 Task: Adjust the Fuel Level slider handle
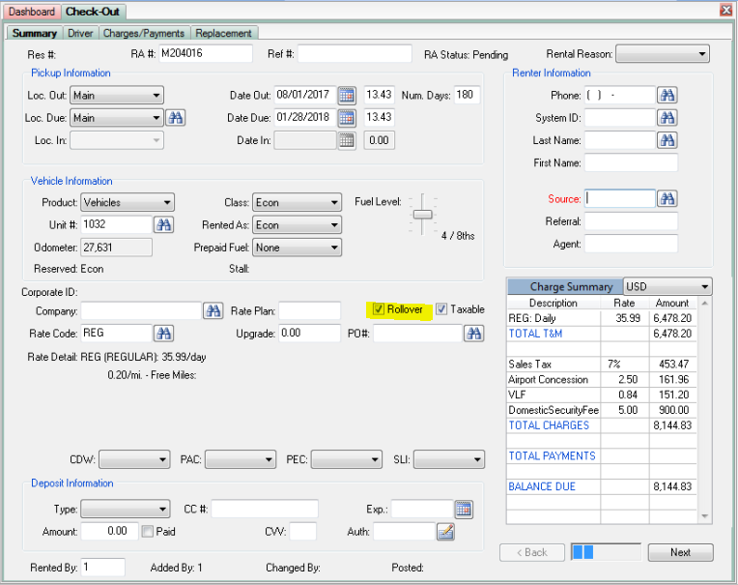click(422, 214)
